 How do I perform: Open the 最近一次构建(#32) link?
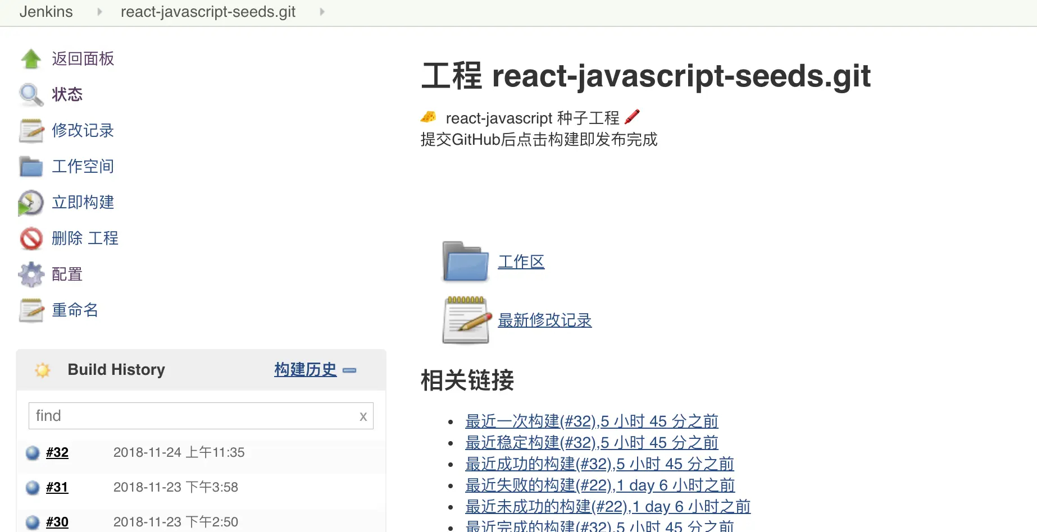coord(592,421)
